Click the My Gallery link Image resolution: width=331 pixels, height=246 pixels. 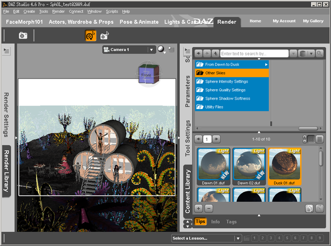(x=313, y=21)
